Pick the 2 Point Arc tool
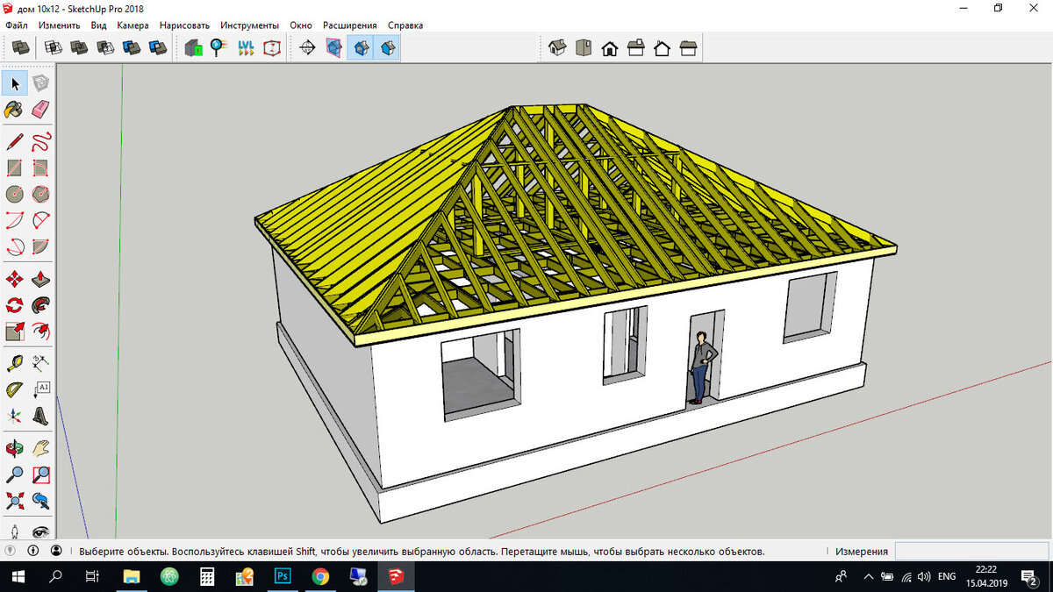1053x592 pixels. [x=40, y=220]
